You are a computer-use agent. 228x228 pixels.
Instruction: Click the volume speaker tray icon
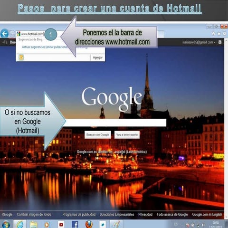point(203,225)
